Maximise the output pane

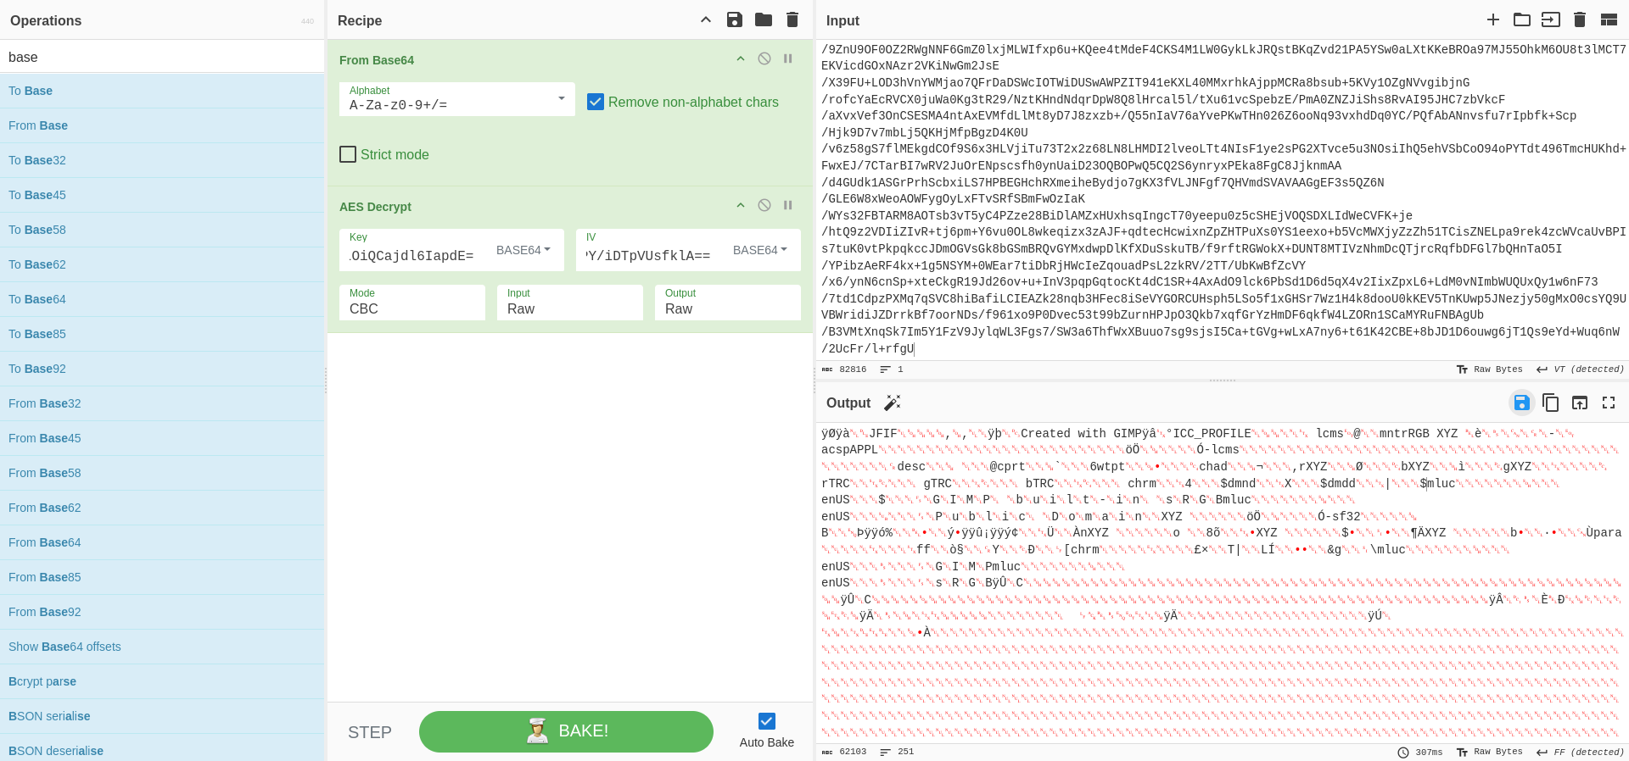[1608, 403]
